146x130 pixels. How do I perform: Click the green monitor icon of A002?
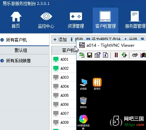[x=56, y=68]
